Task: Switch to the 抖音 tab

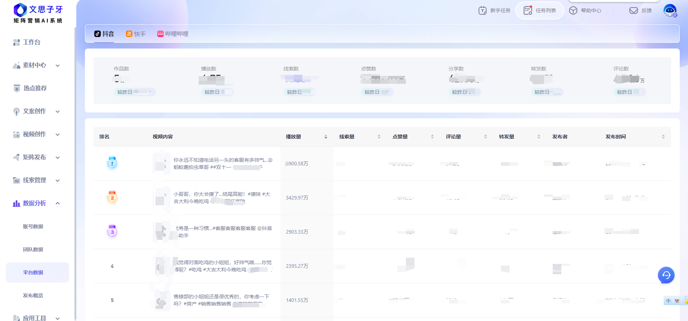Action: click(x=104, y=34)
